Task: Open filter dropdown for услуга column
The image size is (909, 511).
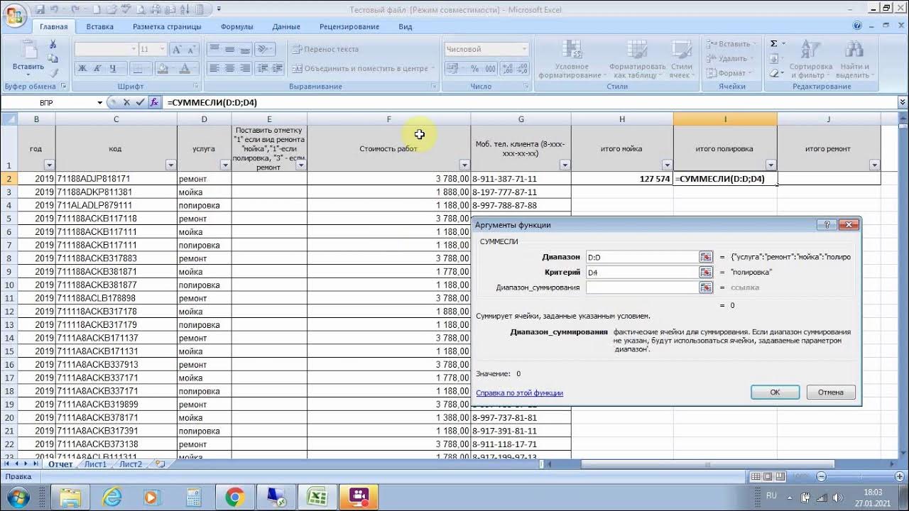Action: click(224, 165)
